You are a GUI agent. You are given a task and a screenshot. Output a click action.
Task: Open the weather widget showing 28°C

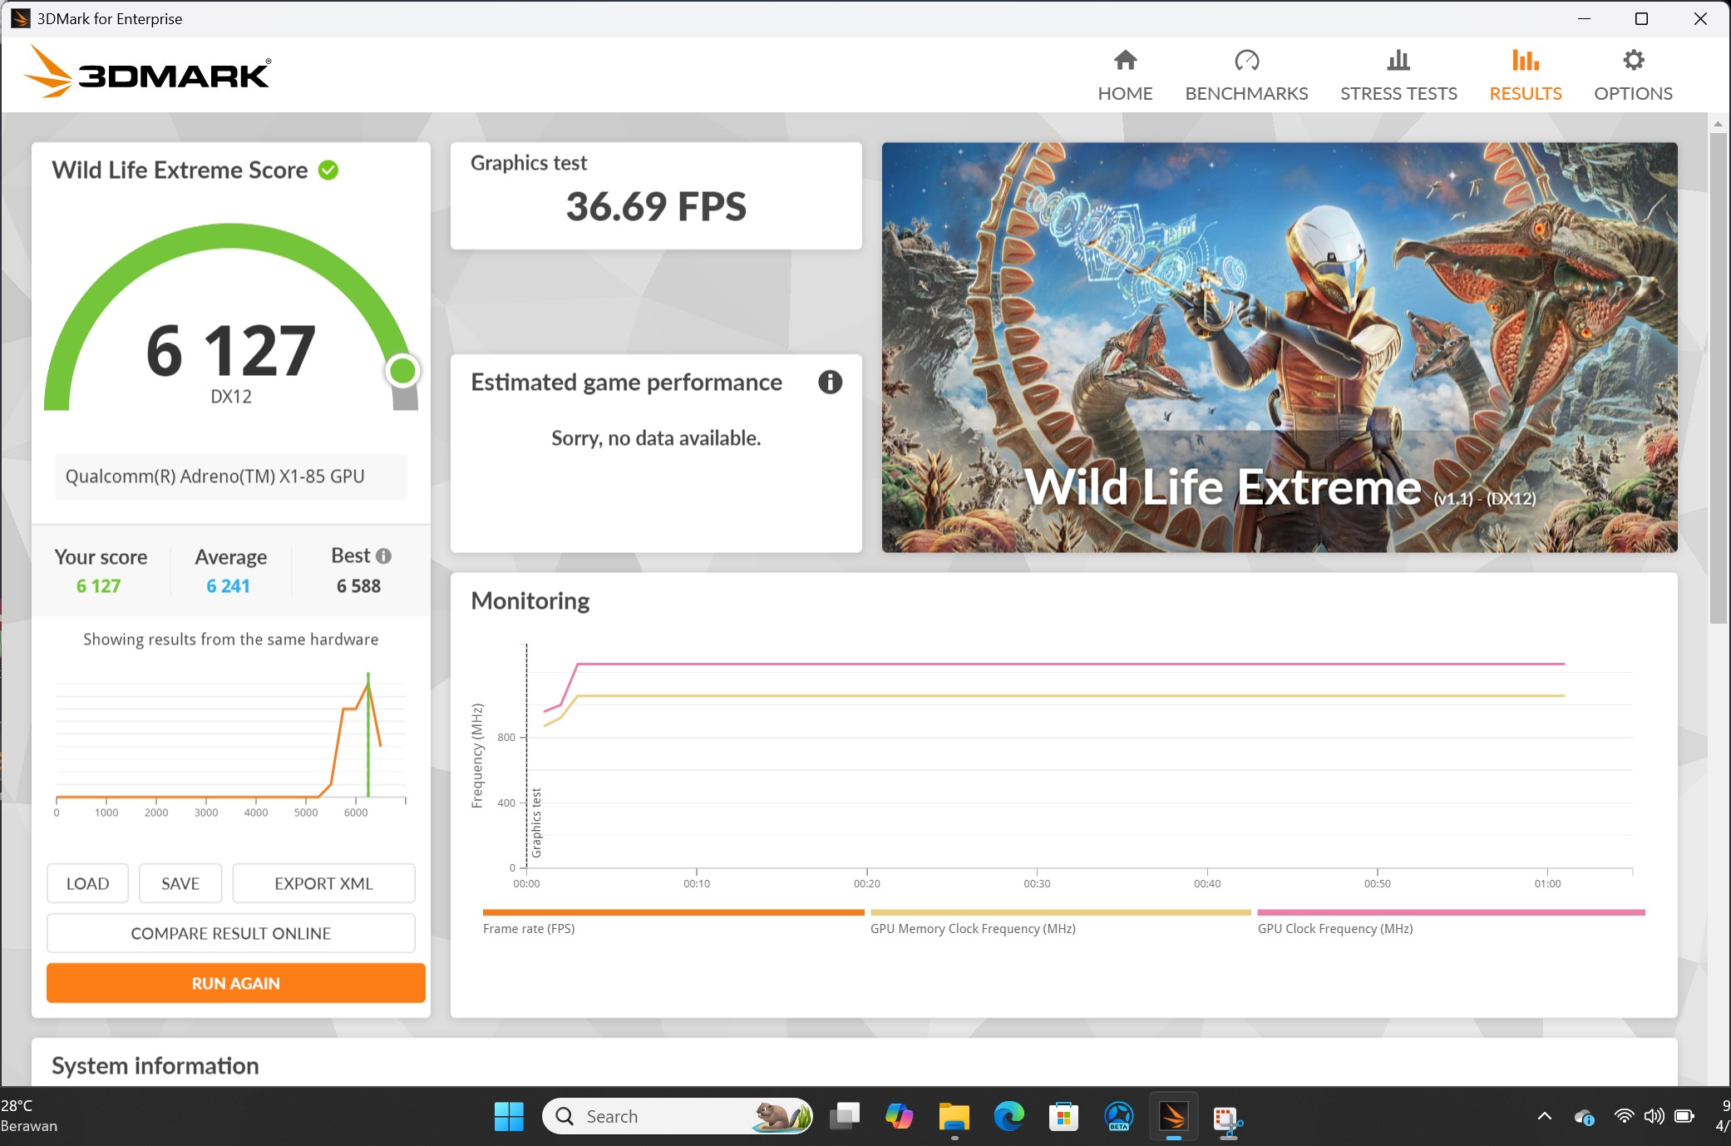(30, 1116)
